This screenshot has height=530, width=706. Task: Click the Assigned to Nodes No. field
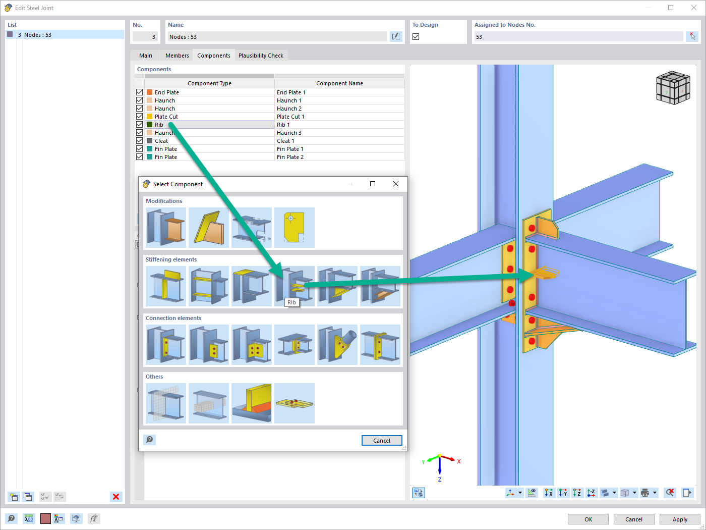point(578,36)
